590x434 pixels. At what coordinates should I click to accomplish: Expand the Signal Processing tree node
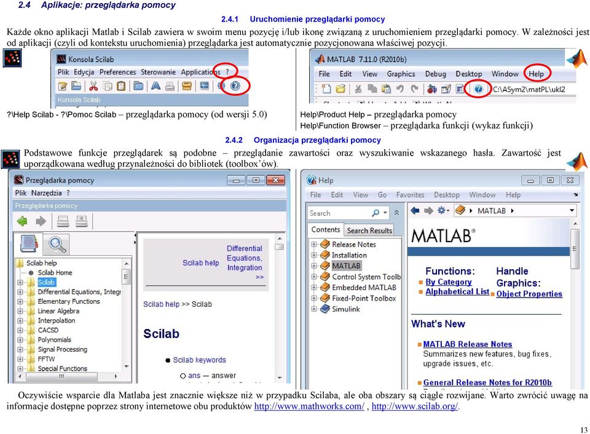(20, 350)
